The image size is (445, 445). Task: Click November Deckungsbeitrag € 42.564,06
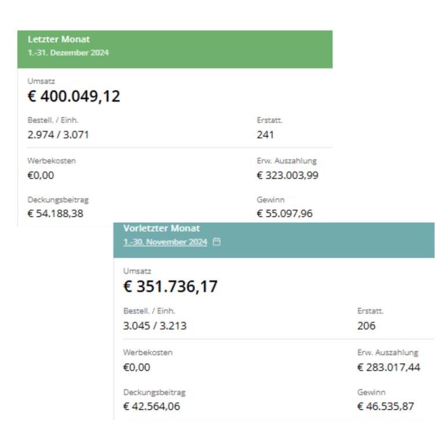point(152,406)
